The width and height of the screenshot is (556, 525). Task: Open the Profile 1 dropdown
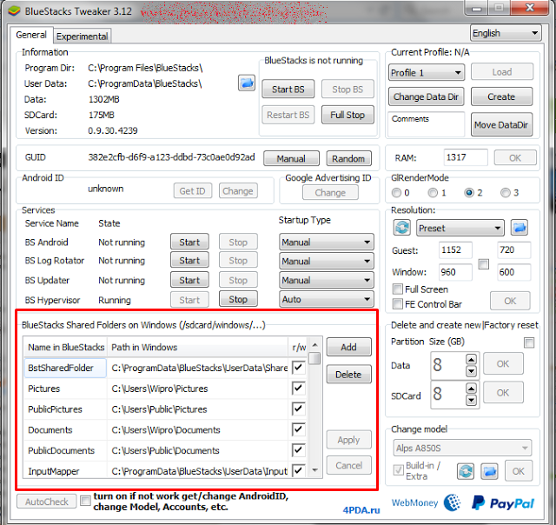point(427,73)
